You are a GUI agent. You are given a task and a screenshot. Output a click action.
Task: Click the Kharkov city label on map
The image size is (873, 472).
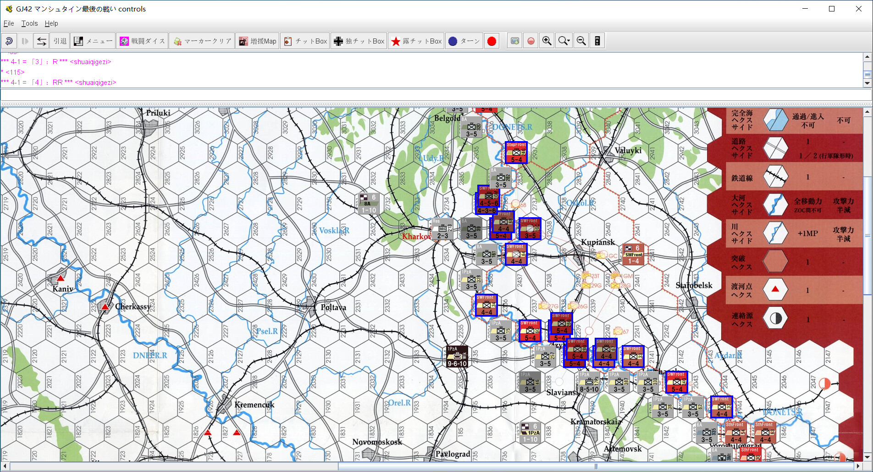(x=416, y=236)
